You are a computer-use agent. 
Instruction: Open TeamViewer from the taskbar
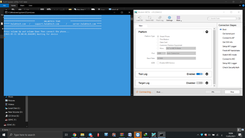click(138, 135)
